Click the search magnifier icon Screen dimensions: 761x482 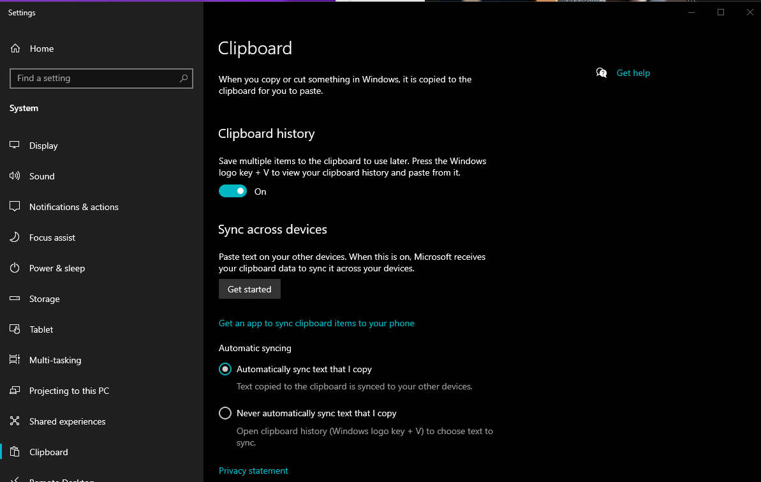tap(184, 79)
